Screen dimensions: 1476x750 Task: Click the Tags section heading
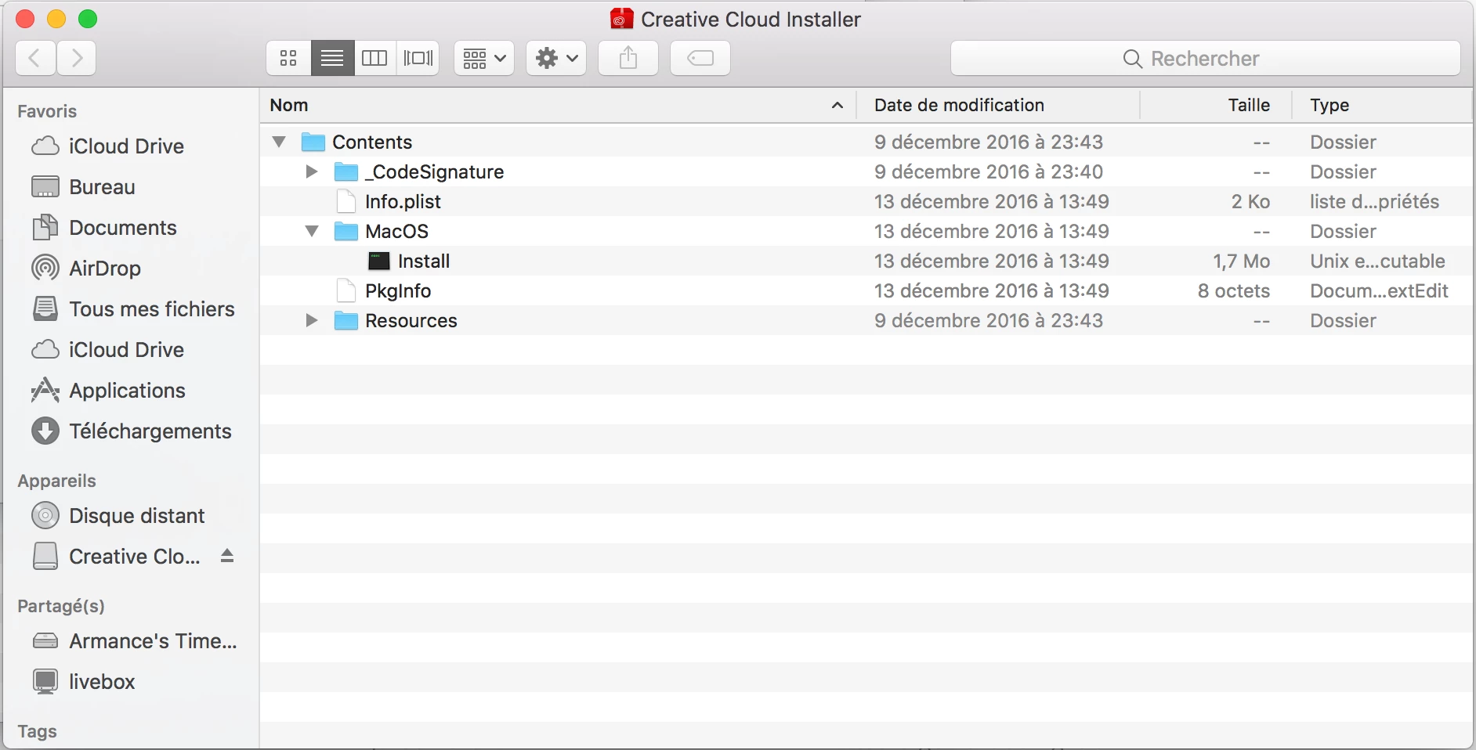[37, 731]
